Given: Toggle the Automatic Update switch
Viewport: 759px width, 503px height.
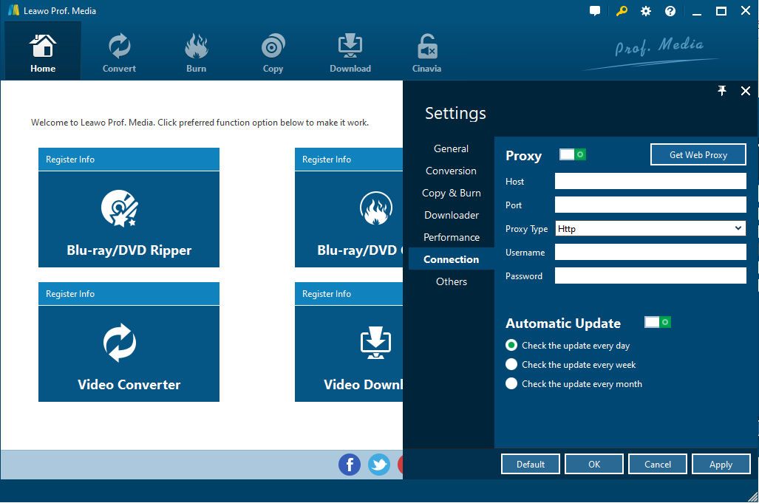Looking at the screenshot, I should [657, 322].
